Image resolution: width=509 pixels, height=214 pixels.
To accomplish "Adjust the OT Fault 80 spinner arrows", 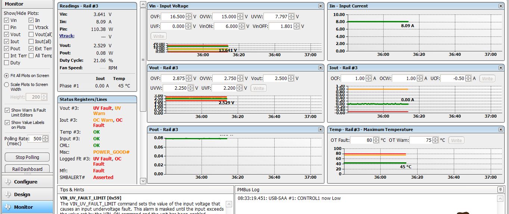I will [x=376, y=140].
